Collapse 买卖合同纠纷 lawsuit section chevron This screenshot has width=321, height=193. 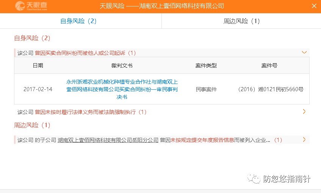click(304, 53)
